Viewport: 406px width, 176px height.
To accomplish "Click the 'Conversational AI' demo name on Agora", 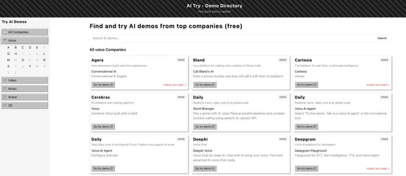I will tap(104, 71).
